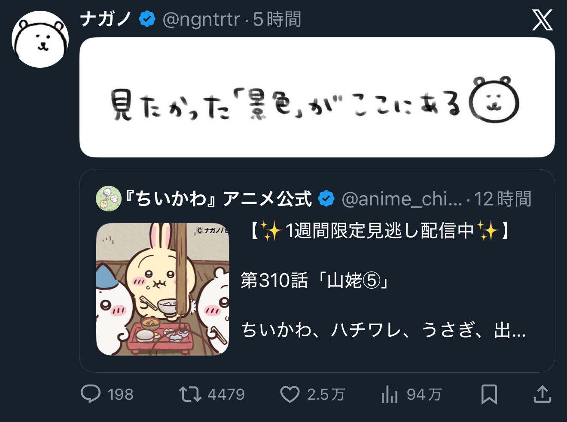The width and height of the screenshot is (567, 422).
Task: Click the 5時間 post timestamp
Action: click(x=277, y=19)
